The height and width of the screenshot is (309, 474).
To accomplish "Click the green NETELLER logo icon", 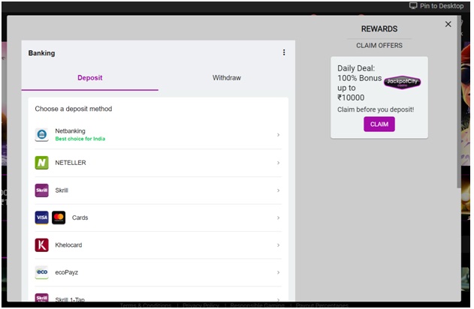I will tap(42, 163).
